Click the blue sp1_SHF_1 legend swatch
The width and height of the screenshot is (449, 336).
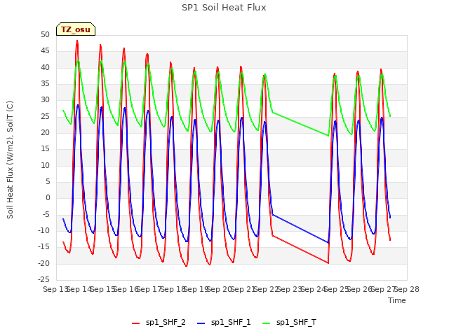201,323
